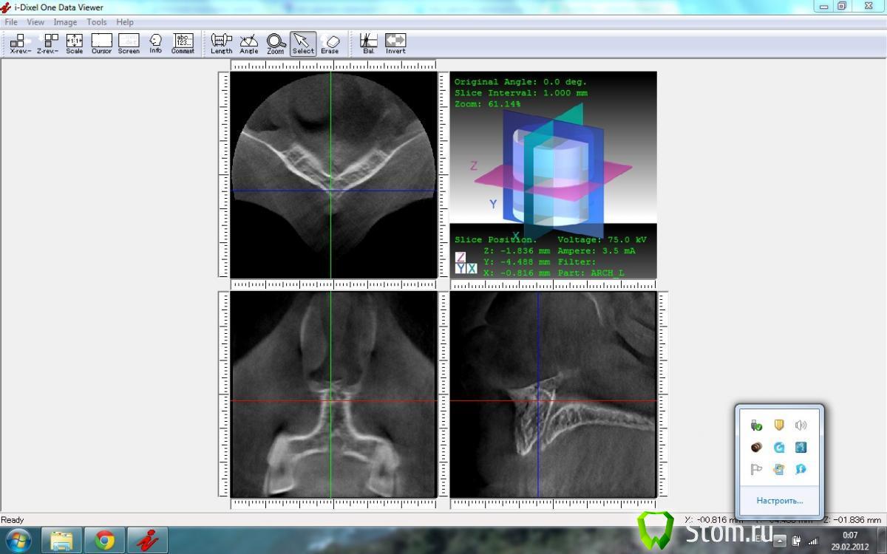Add a Comment using the toolbar icon

183,44
